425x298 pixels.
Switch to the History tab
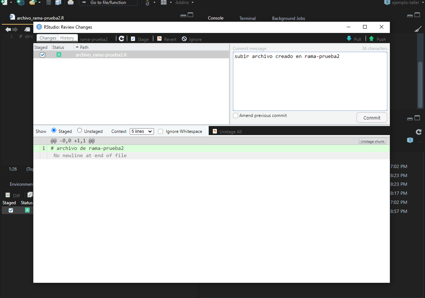pyautogui.click(x=67, y=38)
